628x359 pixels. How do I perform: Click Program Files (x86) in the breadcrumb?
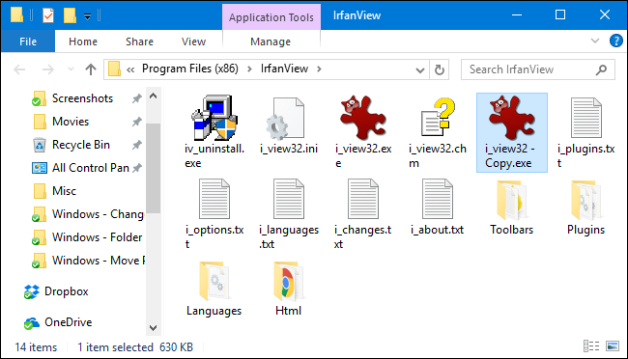pos(189,69)
